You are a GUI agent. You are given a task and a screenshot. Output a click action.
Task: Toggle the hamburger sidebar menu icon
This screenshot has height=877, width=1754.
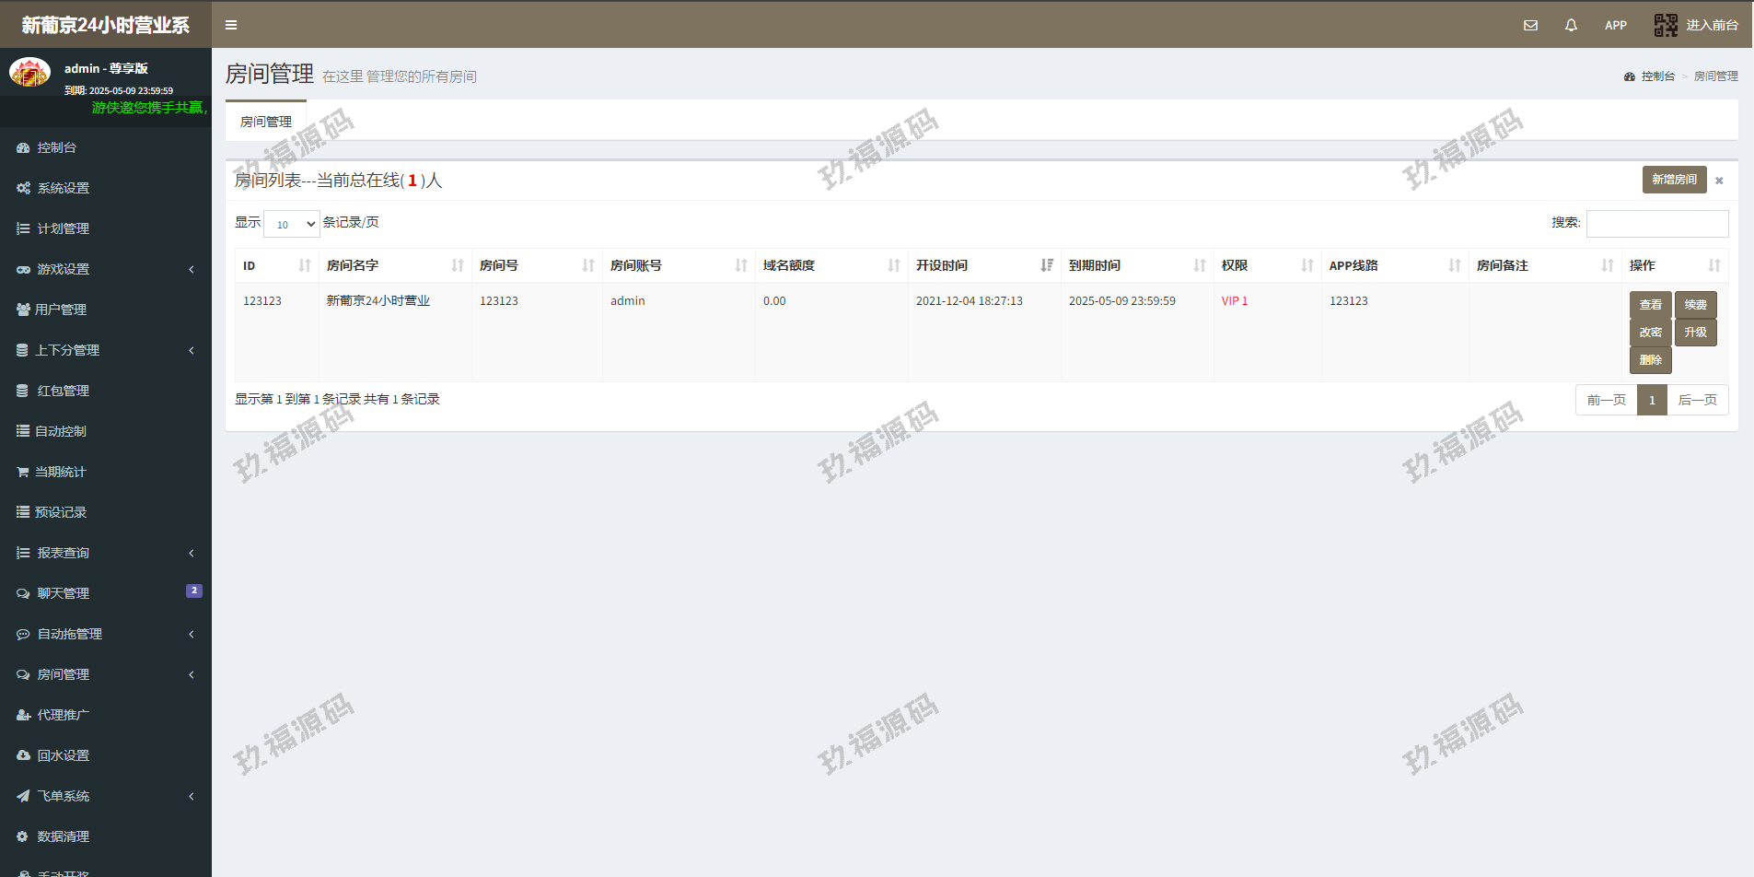[231, 25]
